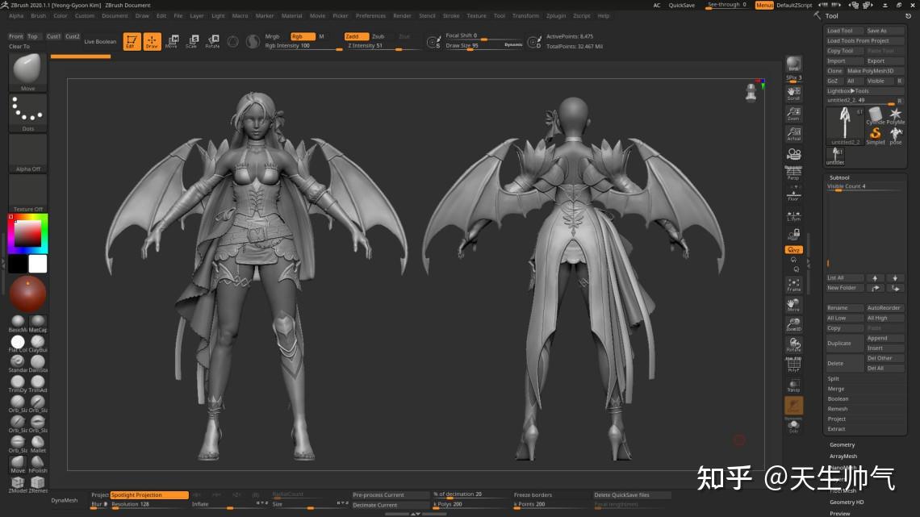Expand the ArrayMesh section
The width and height of the screenshot is (920, 517).
point(843,456)
